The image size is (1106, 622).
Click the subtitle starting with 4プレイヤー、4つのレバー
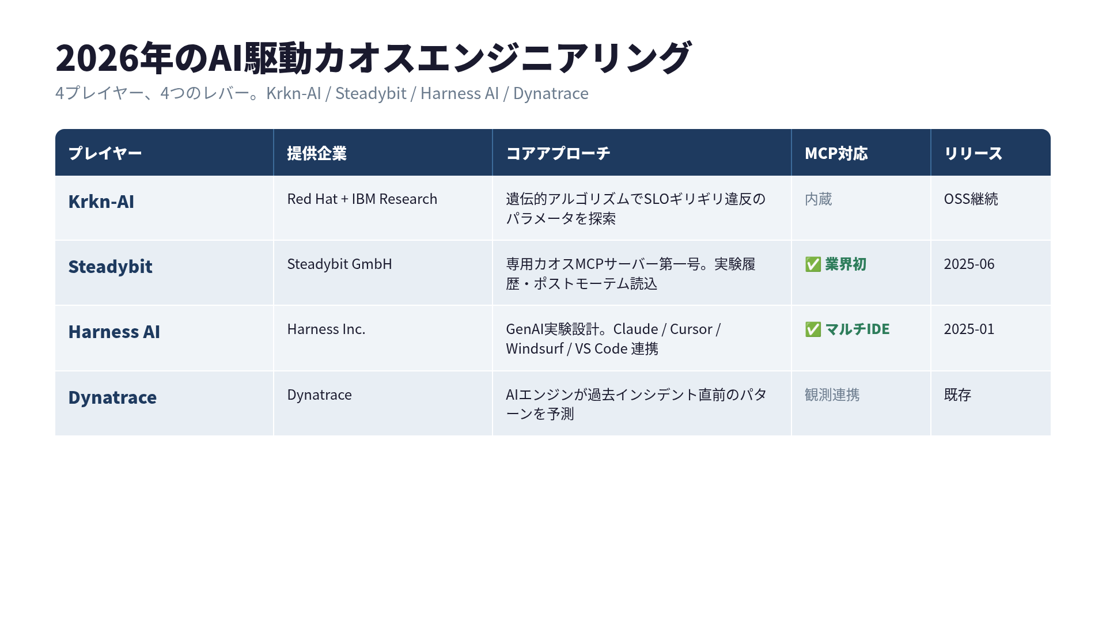point(322,93)
